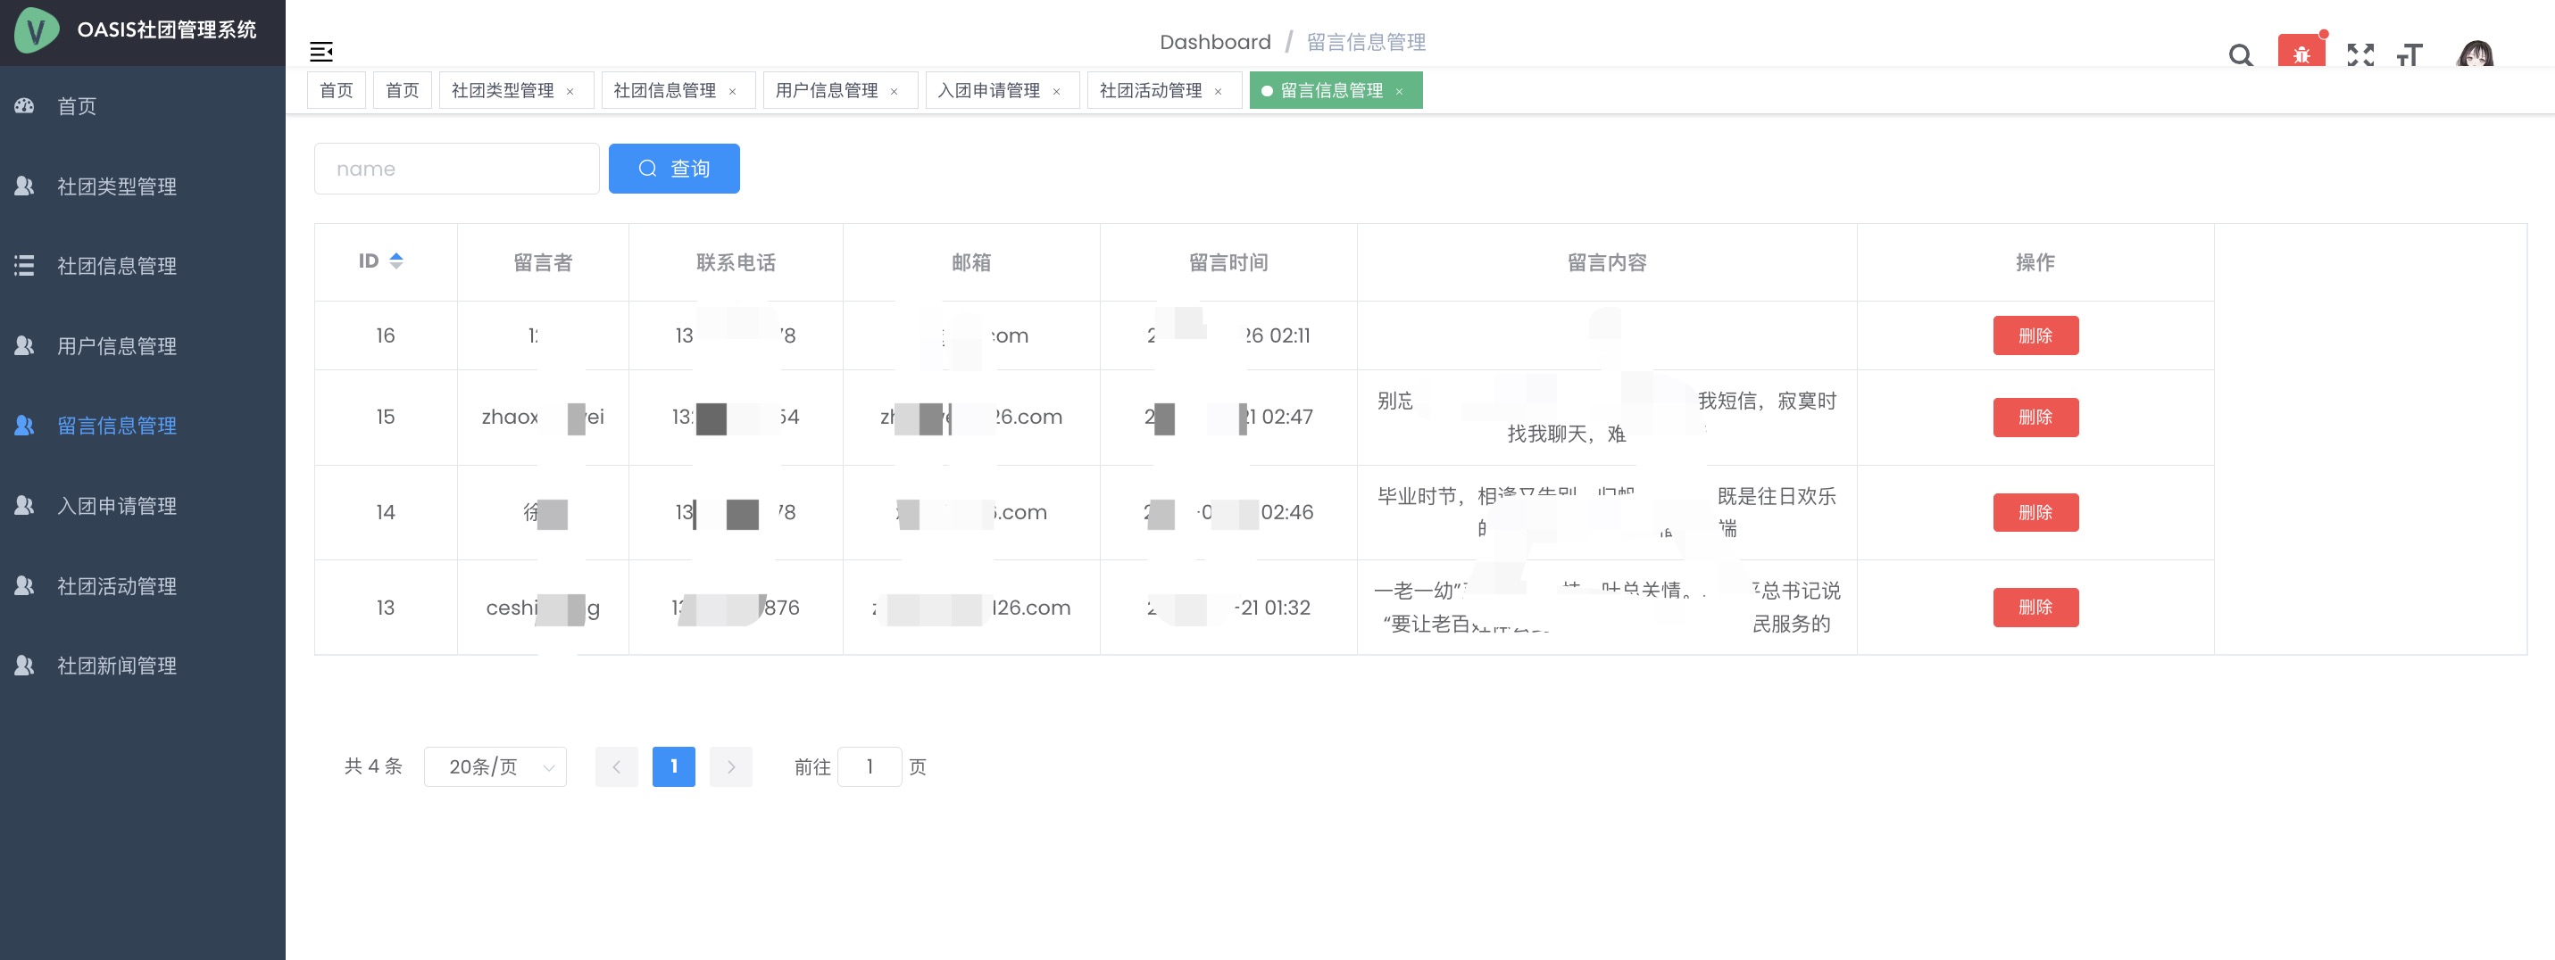Click the 留言信息管理 breadcrumb text
The height and width of the screenshot is (960, 2555).
point(1366,42)
